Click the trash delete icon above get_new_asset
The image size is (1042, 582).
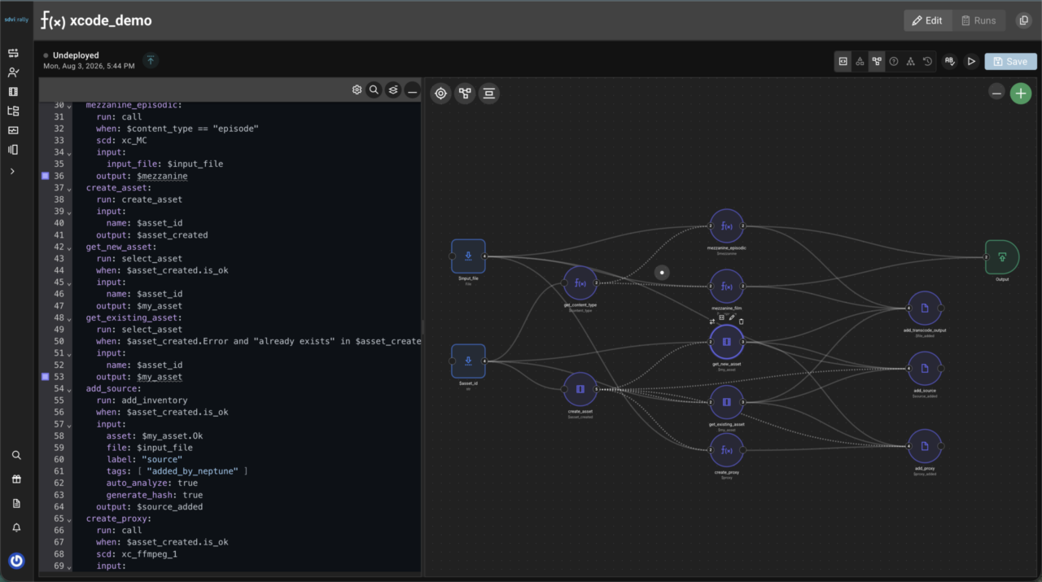742,322
